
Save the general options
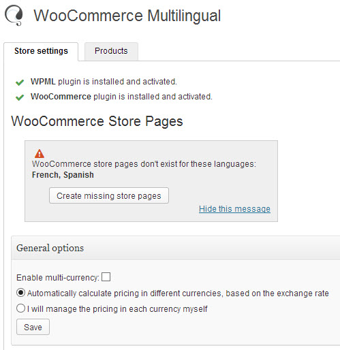tap(33, 327)
